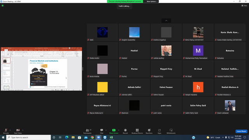
Task: Open File Explorer from the taskbar
Action: pyautogui.click(x=73, y=137)
